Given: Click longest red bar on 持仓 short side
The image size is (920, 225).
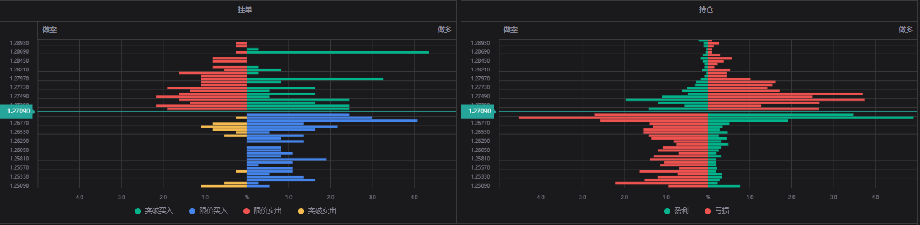Looking at the screenshot, I should pyautogui.click(x=613, y=117).
